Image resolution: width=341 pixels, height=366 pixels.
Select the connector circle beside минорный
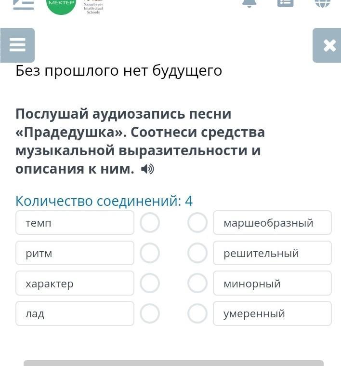(x=197, y=284)
